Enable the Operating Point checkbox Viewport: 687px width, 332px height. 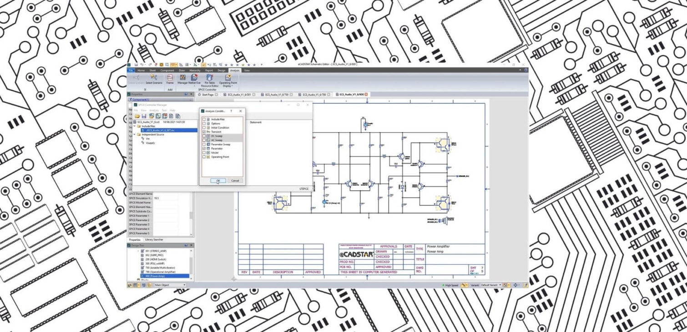pyautogui.click(x=204, y=157)
